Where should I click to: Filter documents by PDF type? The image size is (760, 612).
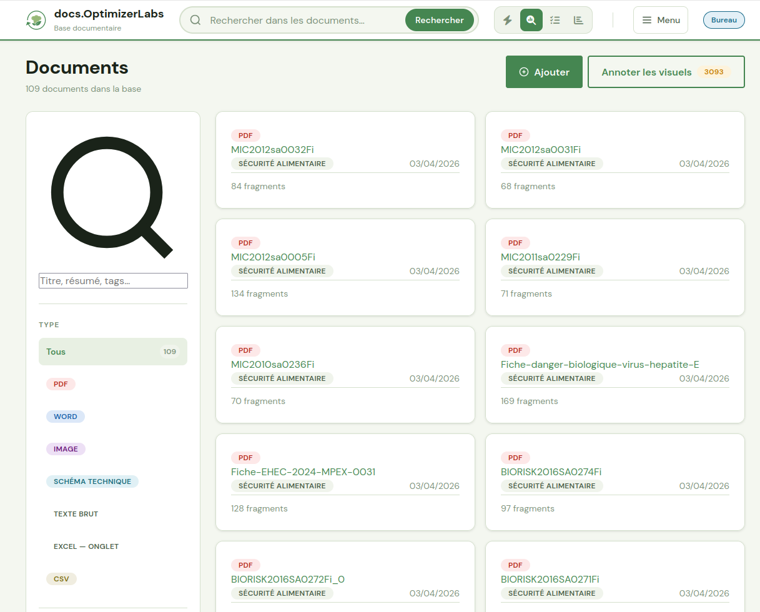[x=61, y=384]
